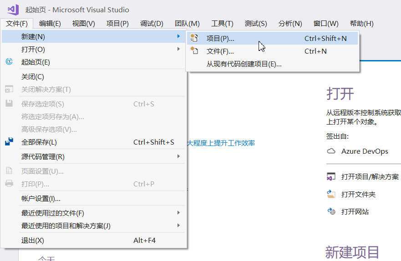
Task: Click the 打印(P)... entry
Action: point(94,184)
